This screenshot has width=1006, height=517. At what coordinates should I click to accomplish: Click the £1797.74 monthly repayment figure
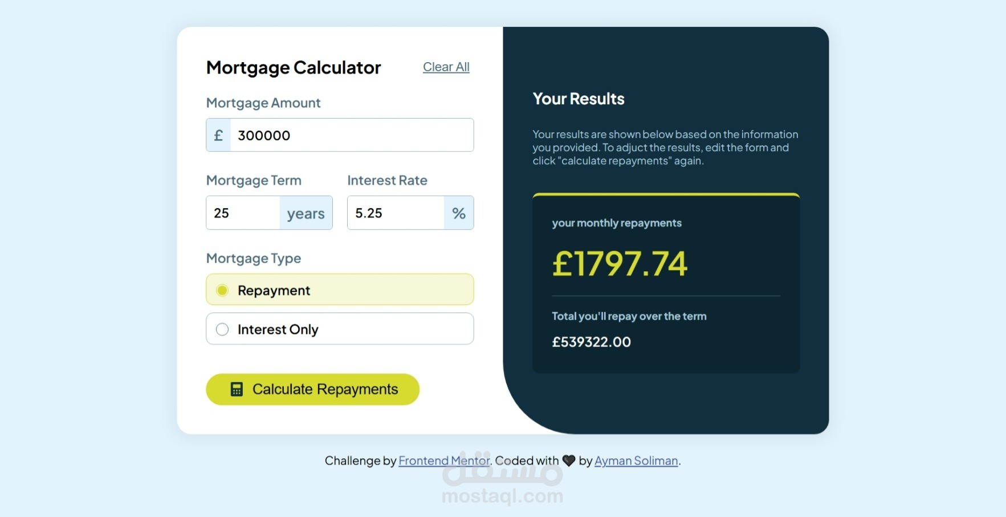pos(620,264)
